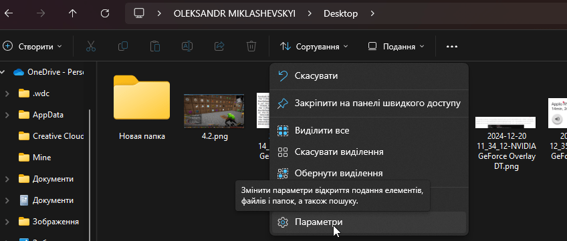Go back with the left arrow
This screenshot has width=567, height=241.
coord(8,14)
